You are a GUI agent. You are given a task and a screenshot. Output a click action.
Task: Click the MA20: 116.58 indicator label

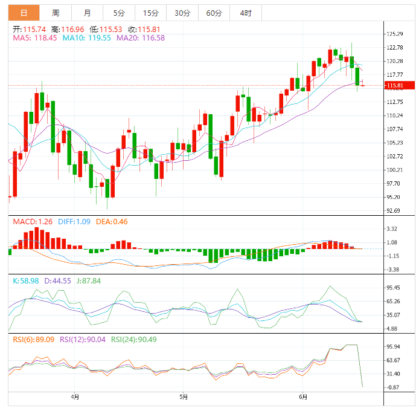141,38
